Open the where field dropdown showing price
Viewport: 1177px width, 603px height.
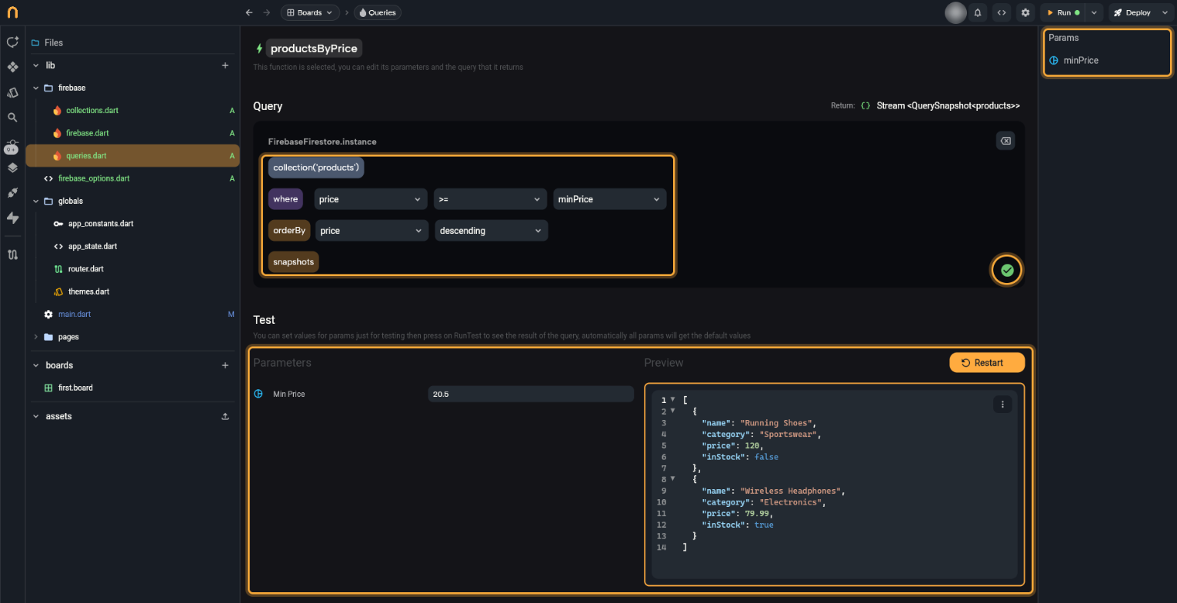371,199
